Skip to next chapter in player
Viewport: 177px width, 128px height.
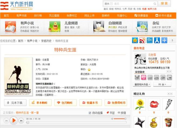click(21, 120)
